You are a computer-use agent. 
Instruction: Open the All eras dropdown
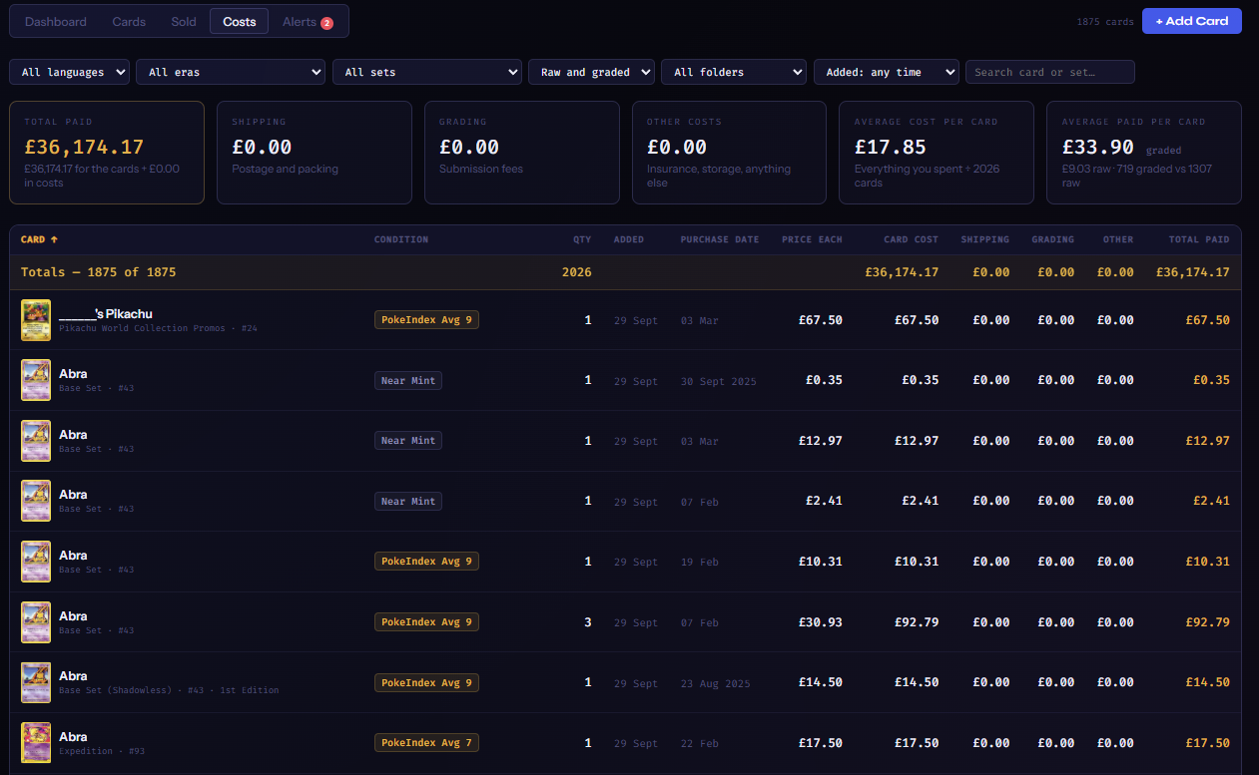pos(231,72)
